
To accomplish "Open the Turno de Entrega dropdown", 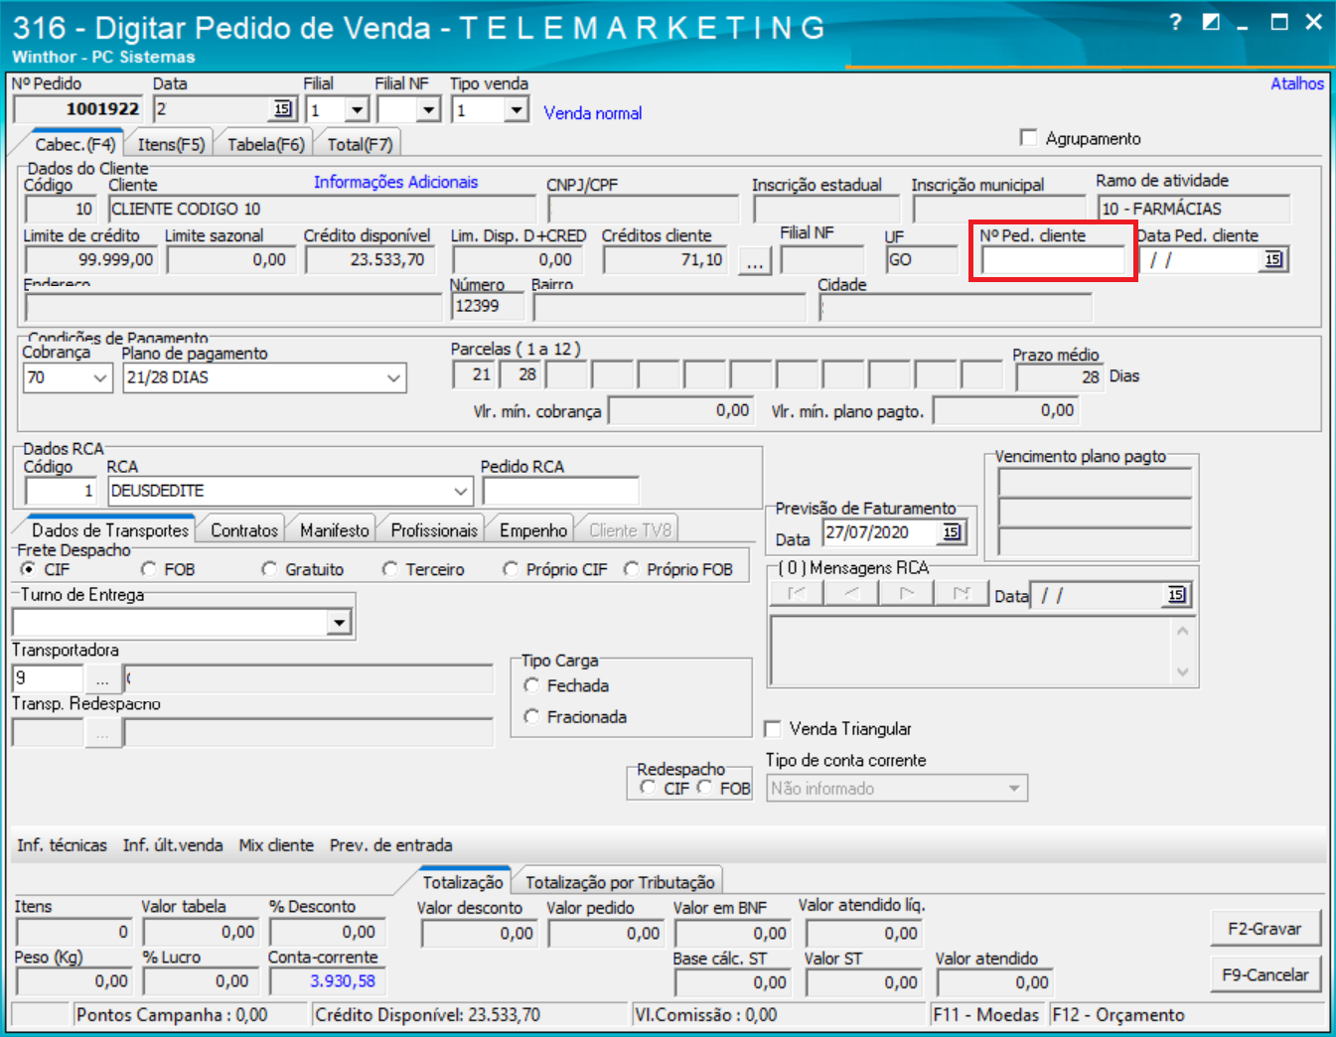I will tap(340, 623).
